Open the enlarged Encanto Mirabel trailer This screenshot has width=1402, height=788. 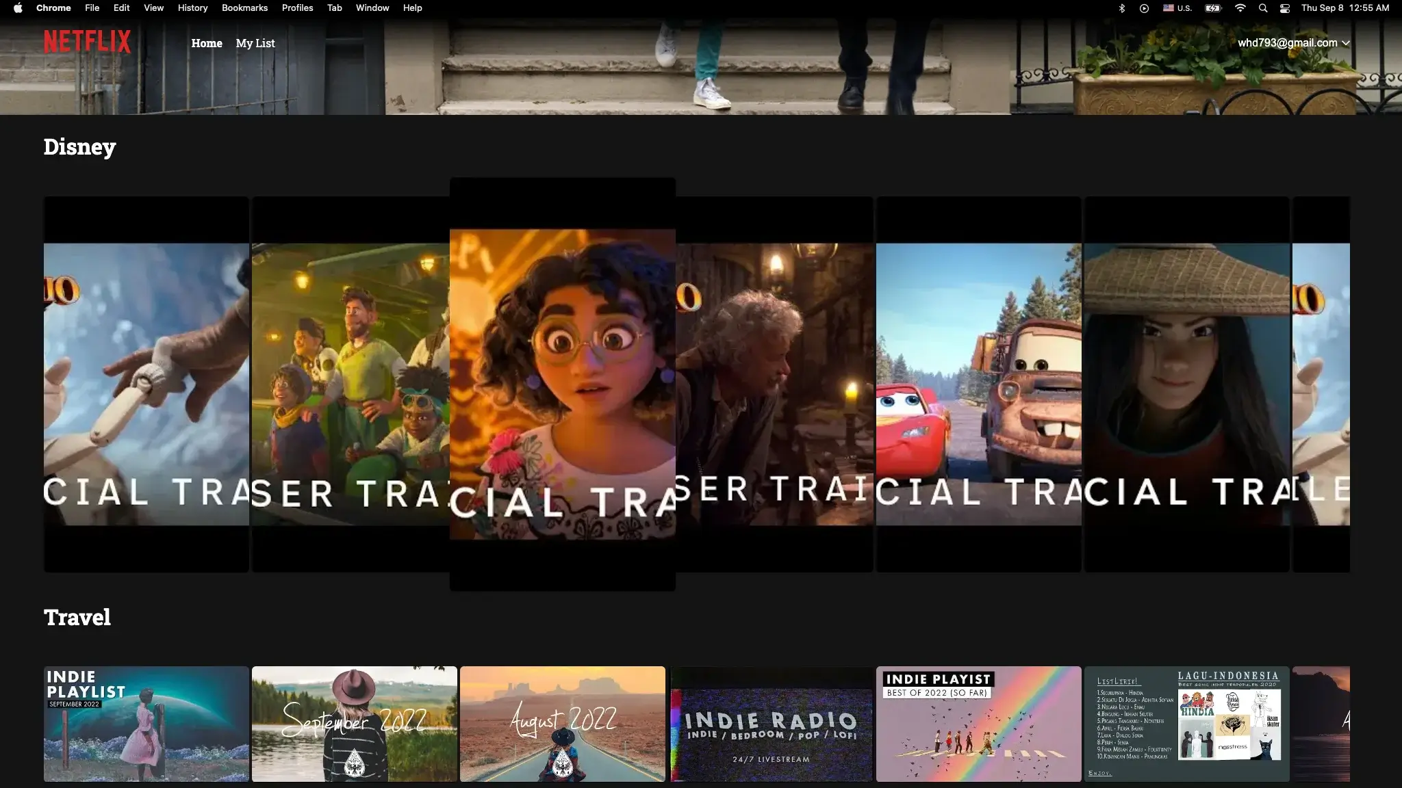point(563,384)
